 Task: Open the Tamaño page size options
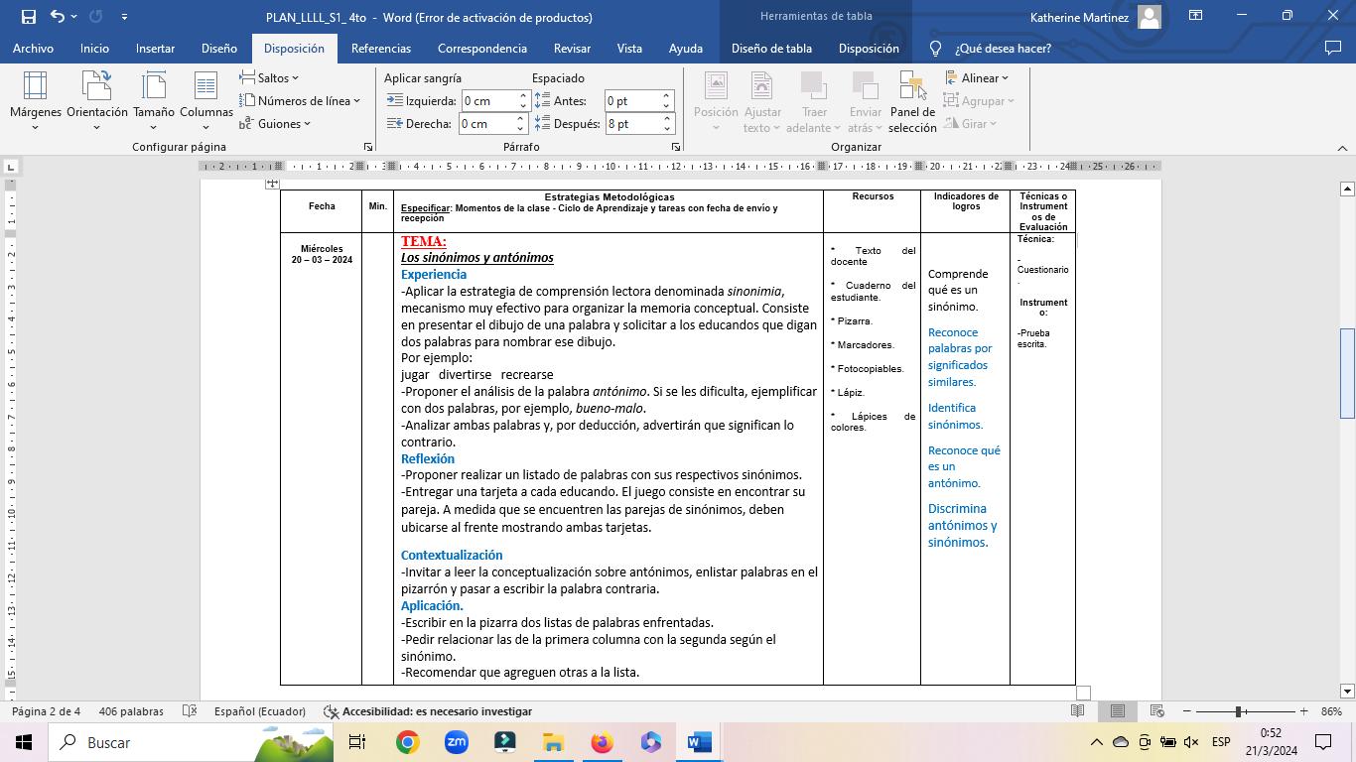[x=154, y=100]
